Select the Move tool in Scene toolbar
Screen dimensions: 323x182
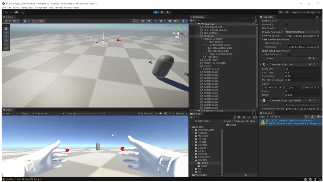(6, 33)
